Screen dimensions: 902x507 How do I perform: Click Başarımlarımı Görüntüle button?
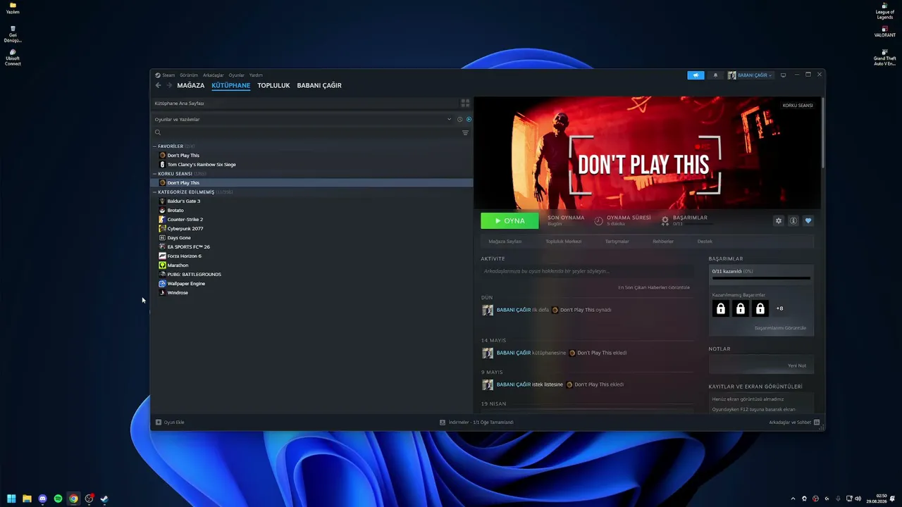click(780, 328)
